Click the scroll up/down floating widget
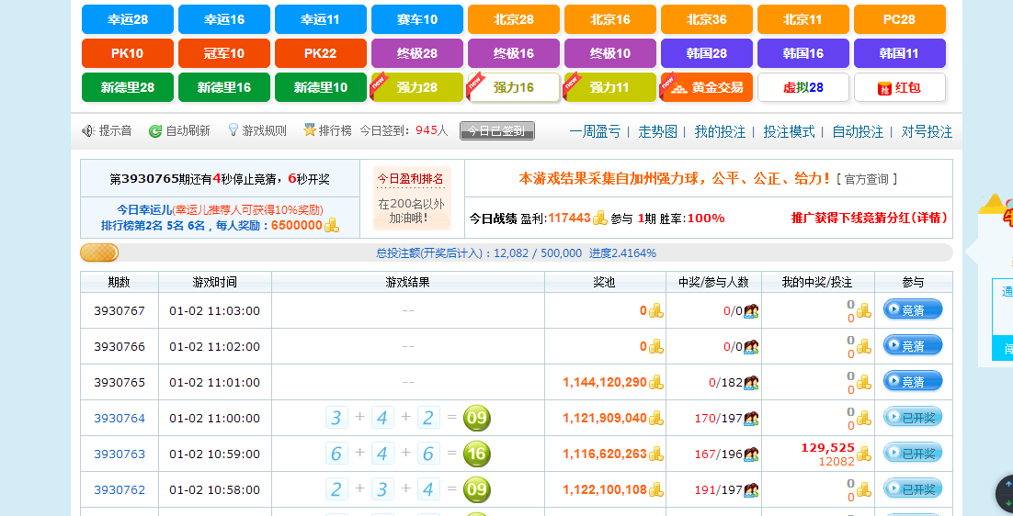Image resolution: width=1013 pixels, height=516 pixels. 1006,493
